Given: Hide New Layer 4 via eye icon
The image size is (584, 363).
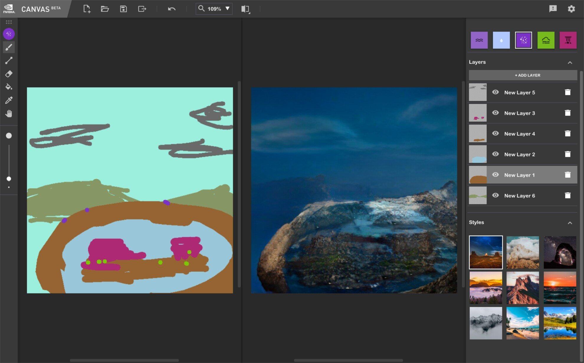Looking at the screenshot, I should [x=496, y=133].
